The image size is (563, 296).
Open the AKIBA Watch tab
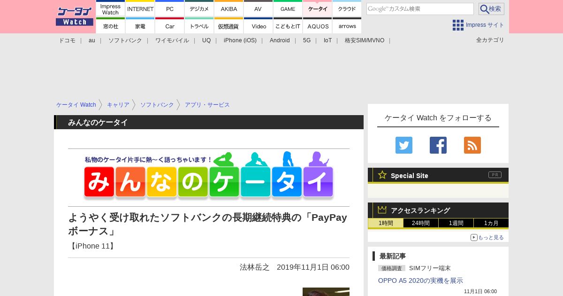[x=229, y=8]
